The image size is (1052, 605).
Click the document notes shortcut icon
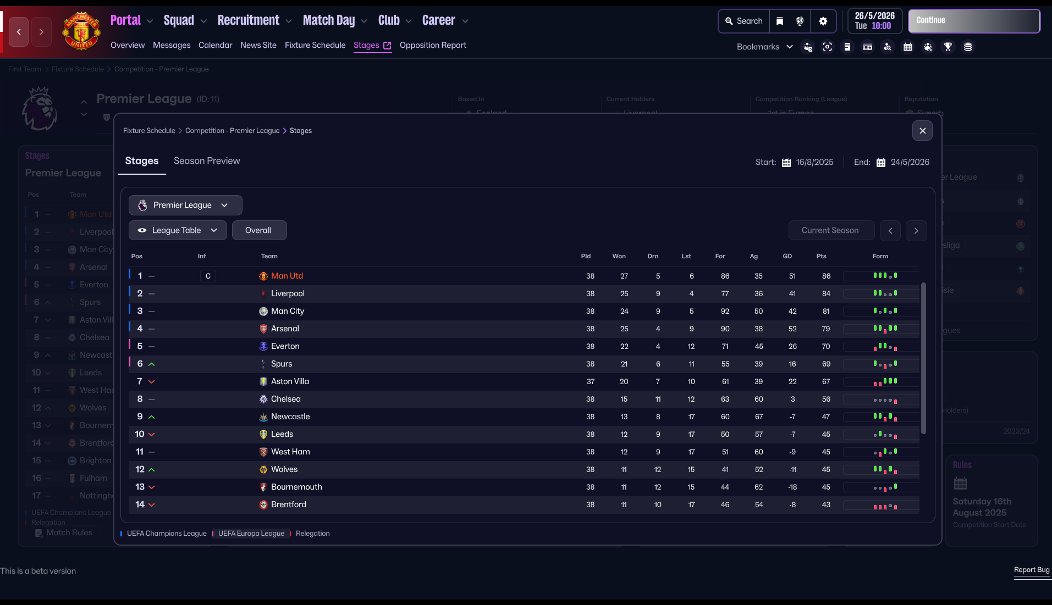pos(847,47)
